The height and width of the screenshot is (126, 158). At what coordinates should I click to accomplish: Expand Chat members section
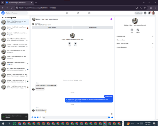[135, 40]
